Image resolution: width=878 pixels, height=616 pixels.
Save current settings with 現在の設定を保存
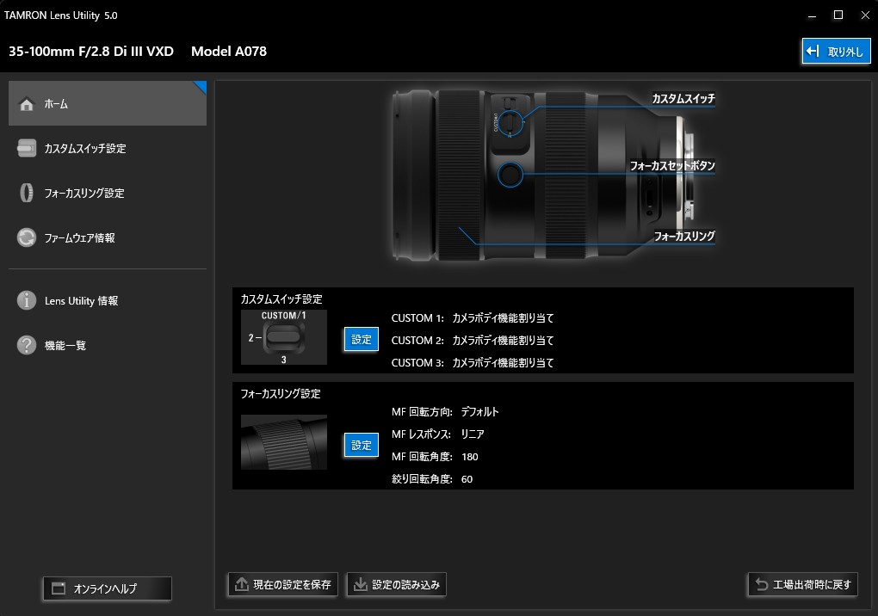click(282, 585)
